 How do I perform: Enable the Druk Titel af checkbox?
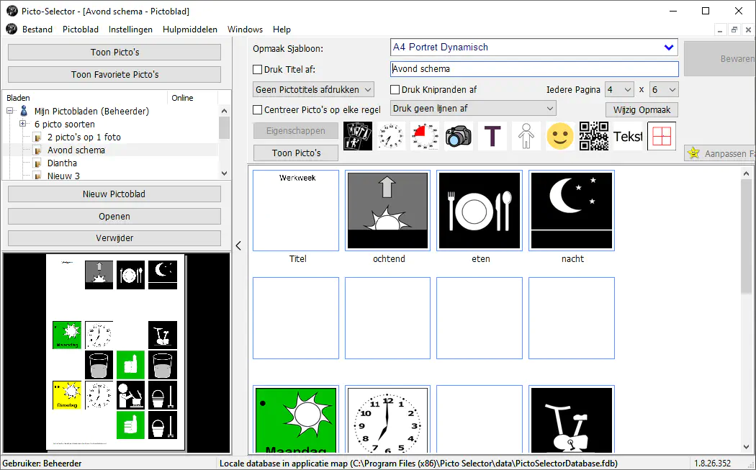point(258,70)
